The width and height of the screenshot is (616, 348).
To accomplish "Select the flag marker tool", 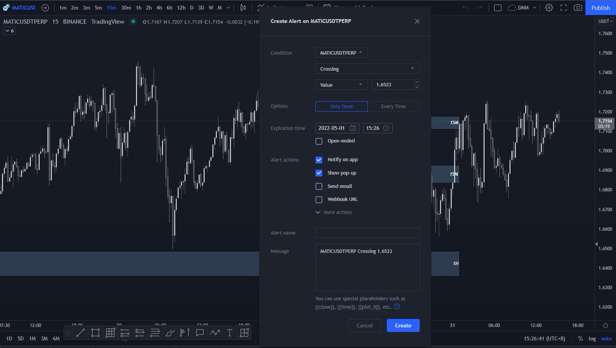I will click(x=185, y=333).
